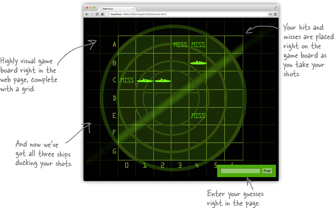This screenshot has height=208, width=334.
Task: Click row label A on the board
Action: 114,44
